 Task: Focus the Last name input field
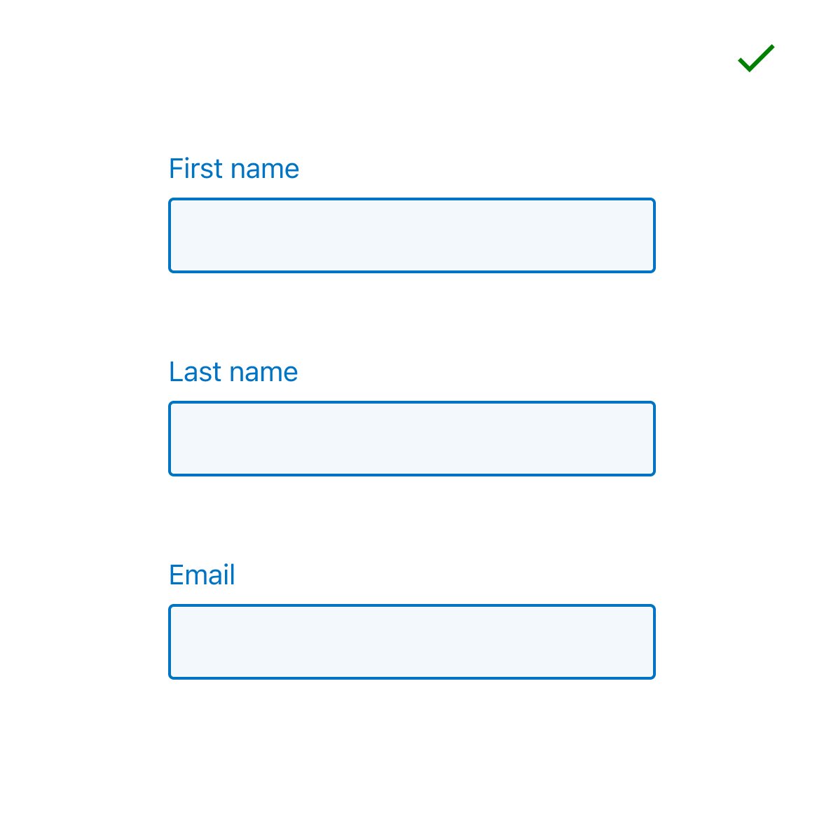412,439
